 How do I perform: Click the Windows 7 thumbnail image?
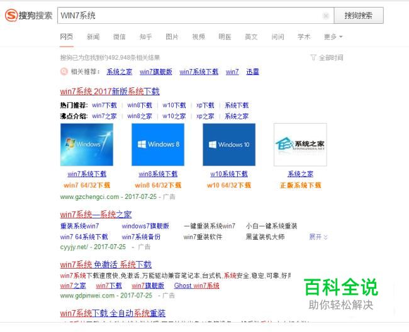coord(87,145)
